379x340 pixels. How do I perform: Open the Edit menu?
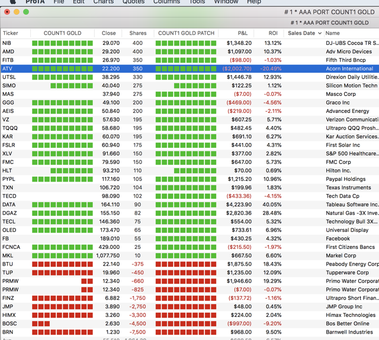coord(79,1)
